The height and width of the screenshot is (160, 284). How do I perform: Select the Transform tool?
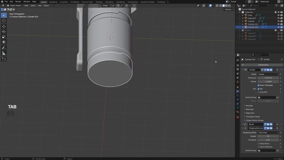pos(4,42)
